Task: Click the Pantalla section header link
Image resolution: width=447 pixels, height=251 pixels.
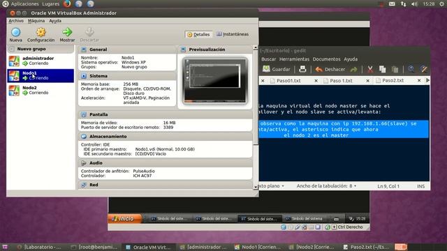Action: pos(98,114)
